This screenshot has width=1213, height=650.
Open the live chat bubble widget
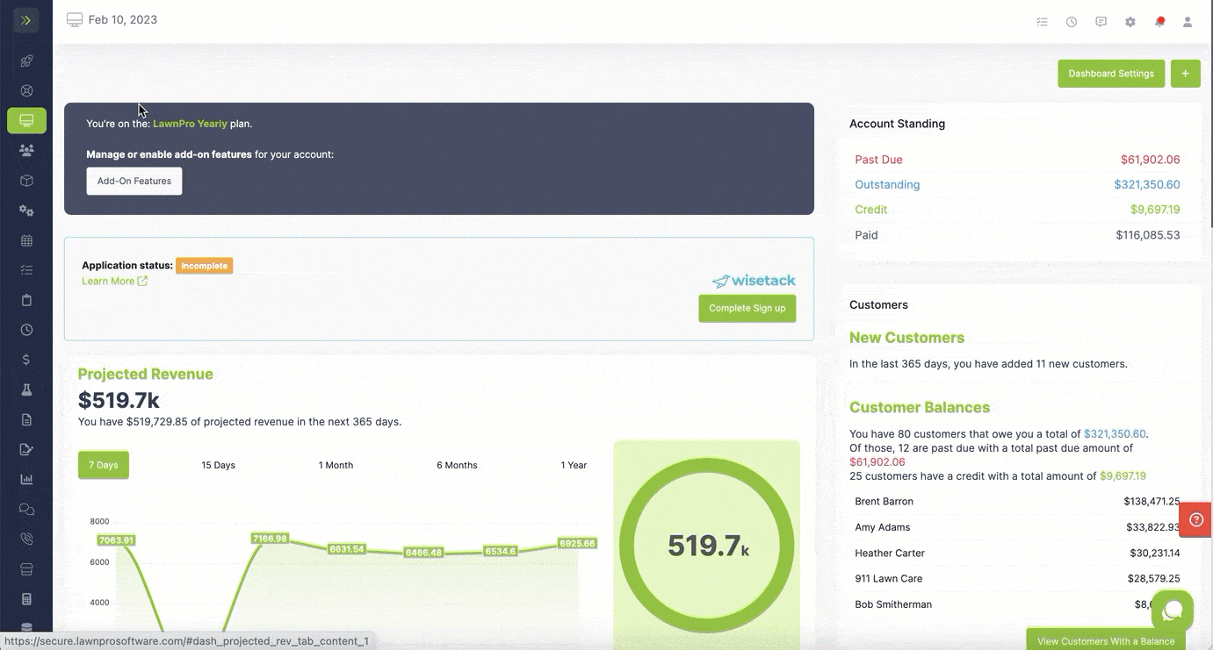point(1173,611)
